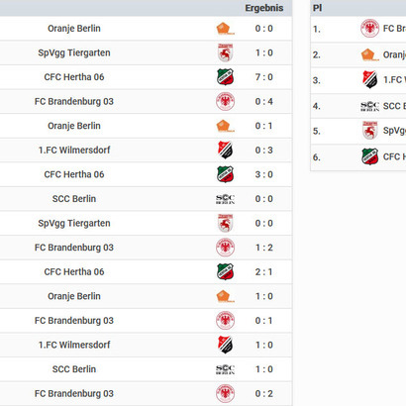Click the Ergebnis column header

[264, 8]
